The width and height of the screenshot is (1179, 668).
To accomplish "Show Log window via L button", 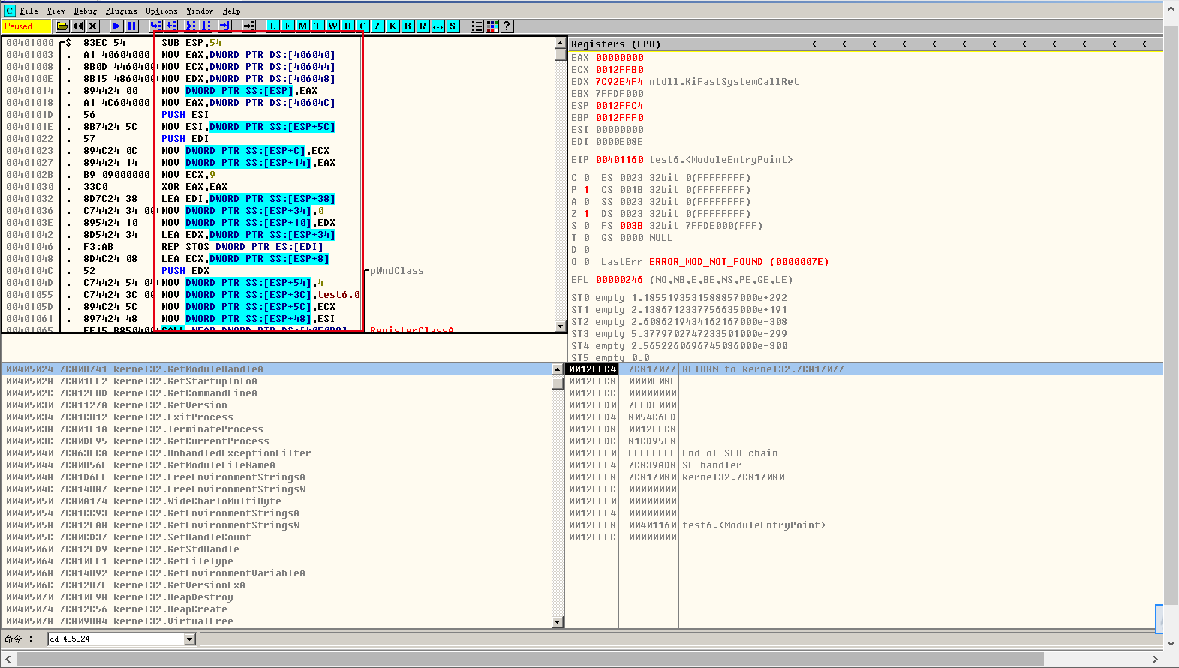I will coord(272,26).
